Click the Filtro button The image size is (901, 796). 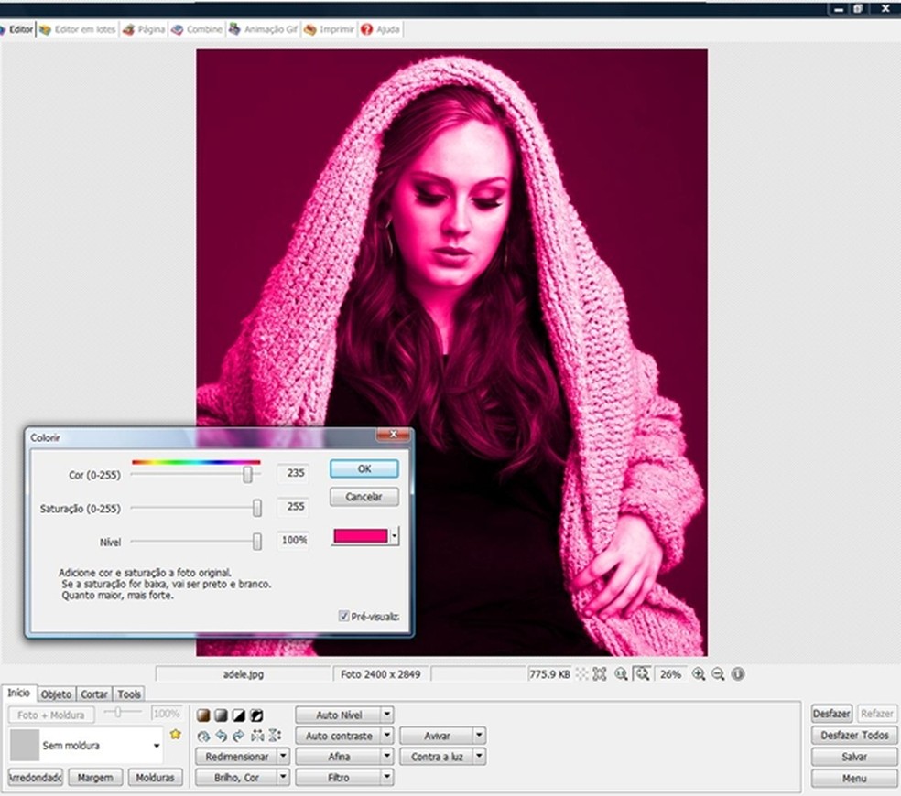click(339, 777)
